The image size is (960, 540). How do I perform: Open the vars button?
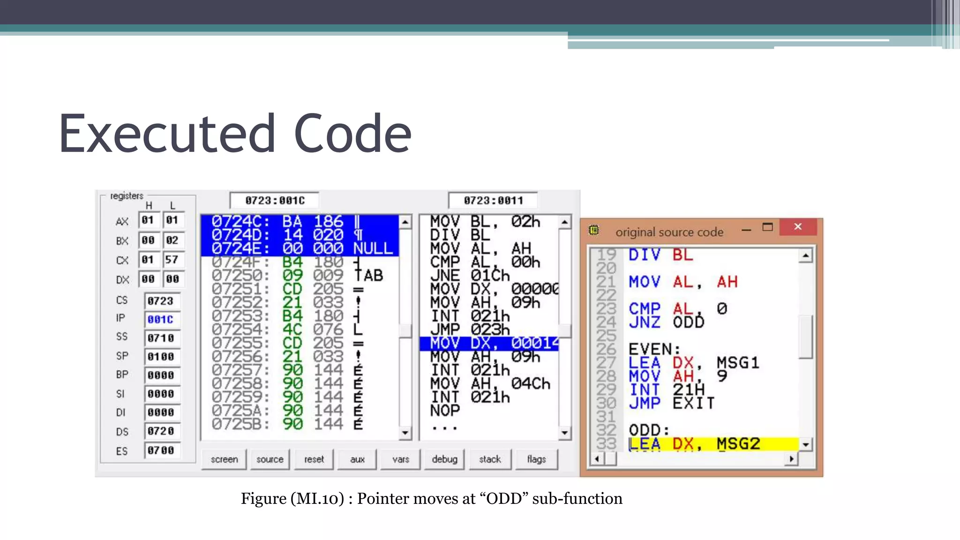pos(401,459)
